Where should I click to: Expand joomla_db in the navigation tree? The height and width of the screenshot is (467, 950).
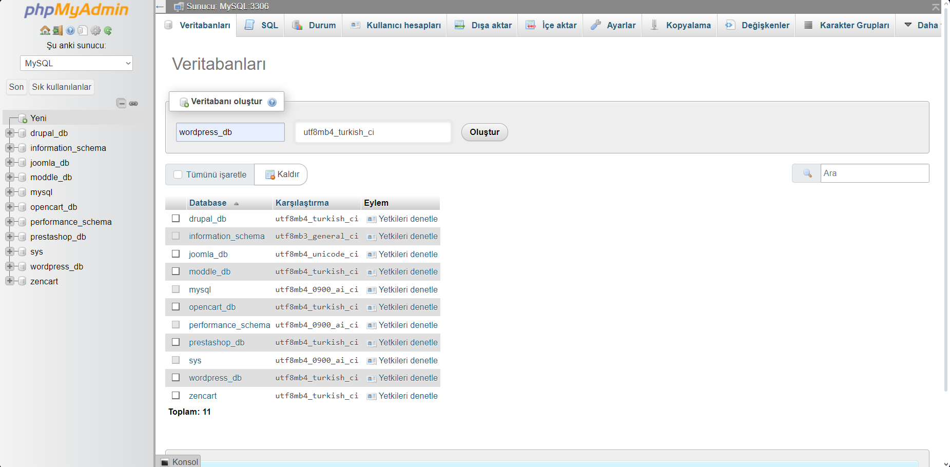pos(9,163)
